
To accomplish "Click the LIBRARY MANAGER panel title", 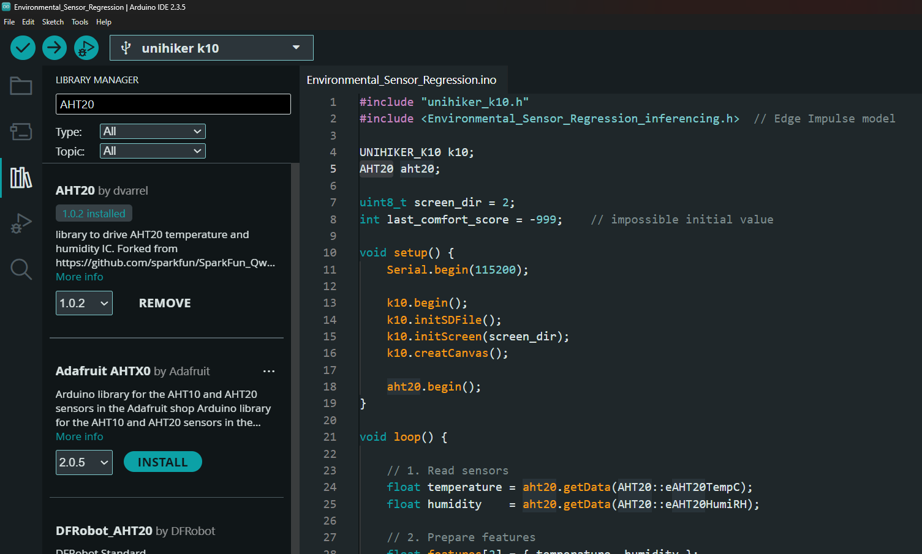I will tap(97, 80).
